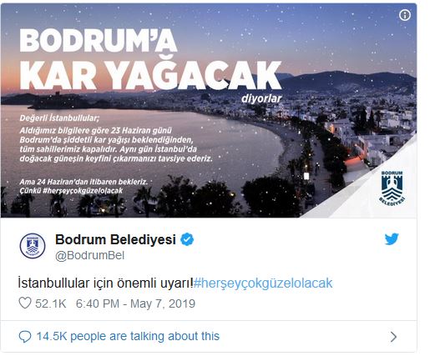435x361 pixels.
Task: Click the heart like icon
Action: coord(25,303)
